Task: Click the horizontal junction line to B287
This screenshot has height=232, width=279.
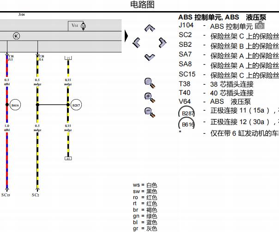Action: [53, 105]
